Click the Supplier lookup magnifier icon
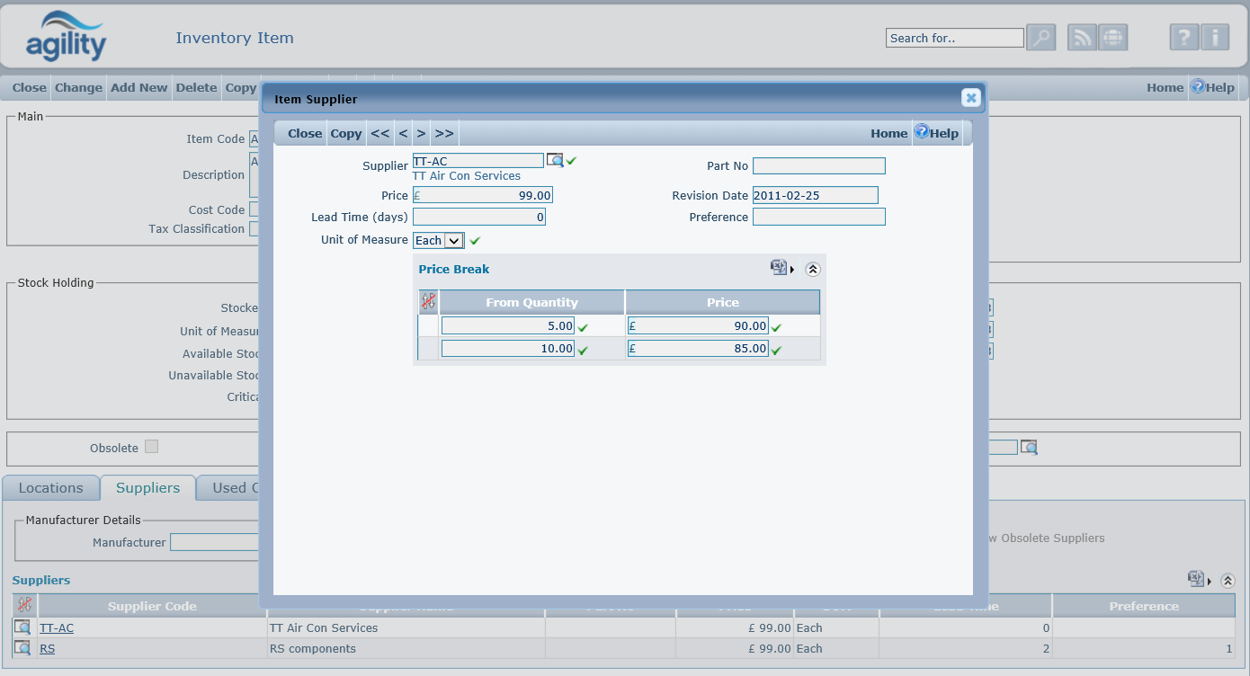This screenshot has height=676, width=1250. coord(555,160)
